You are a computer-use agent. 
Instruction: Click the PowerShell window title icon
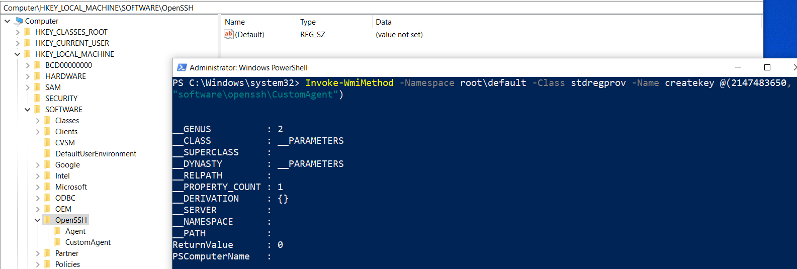[x=182, y=67]
